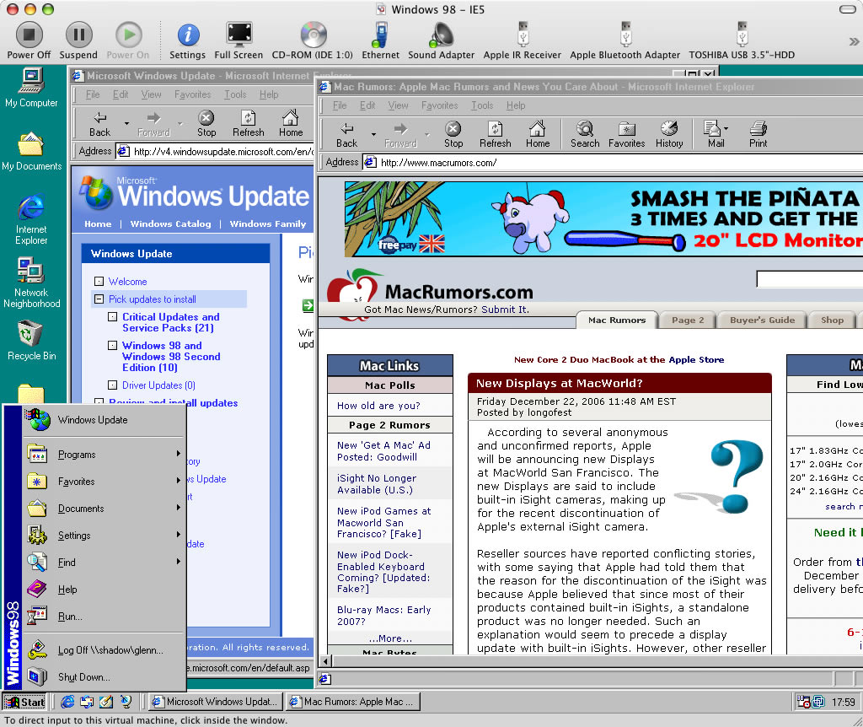Click Apple IR Receiver USB icon
Viewport: 863px width, 727px height.
pyautogui.click(x=523, y=40)
